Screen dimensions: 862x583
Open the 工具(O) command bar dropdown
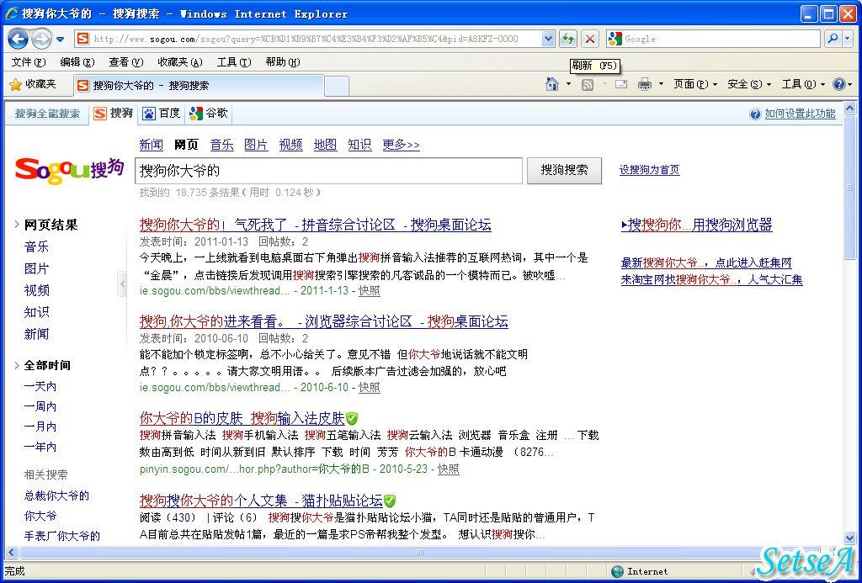pyautogui.click(x=803, y=84)
